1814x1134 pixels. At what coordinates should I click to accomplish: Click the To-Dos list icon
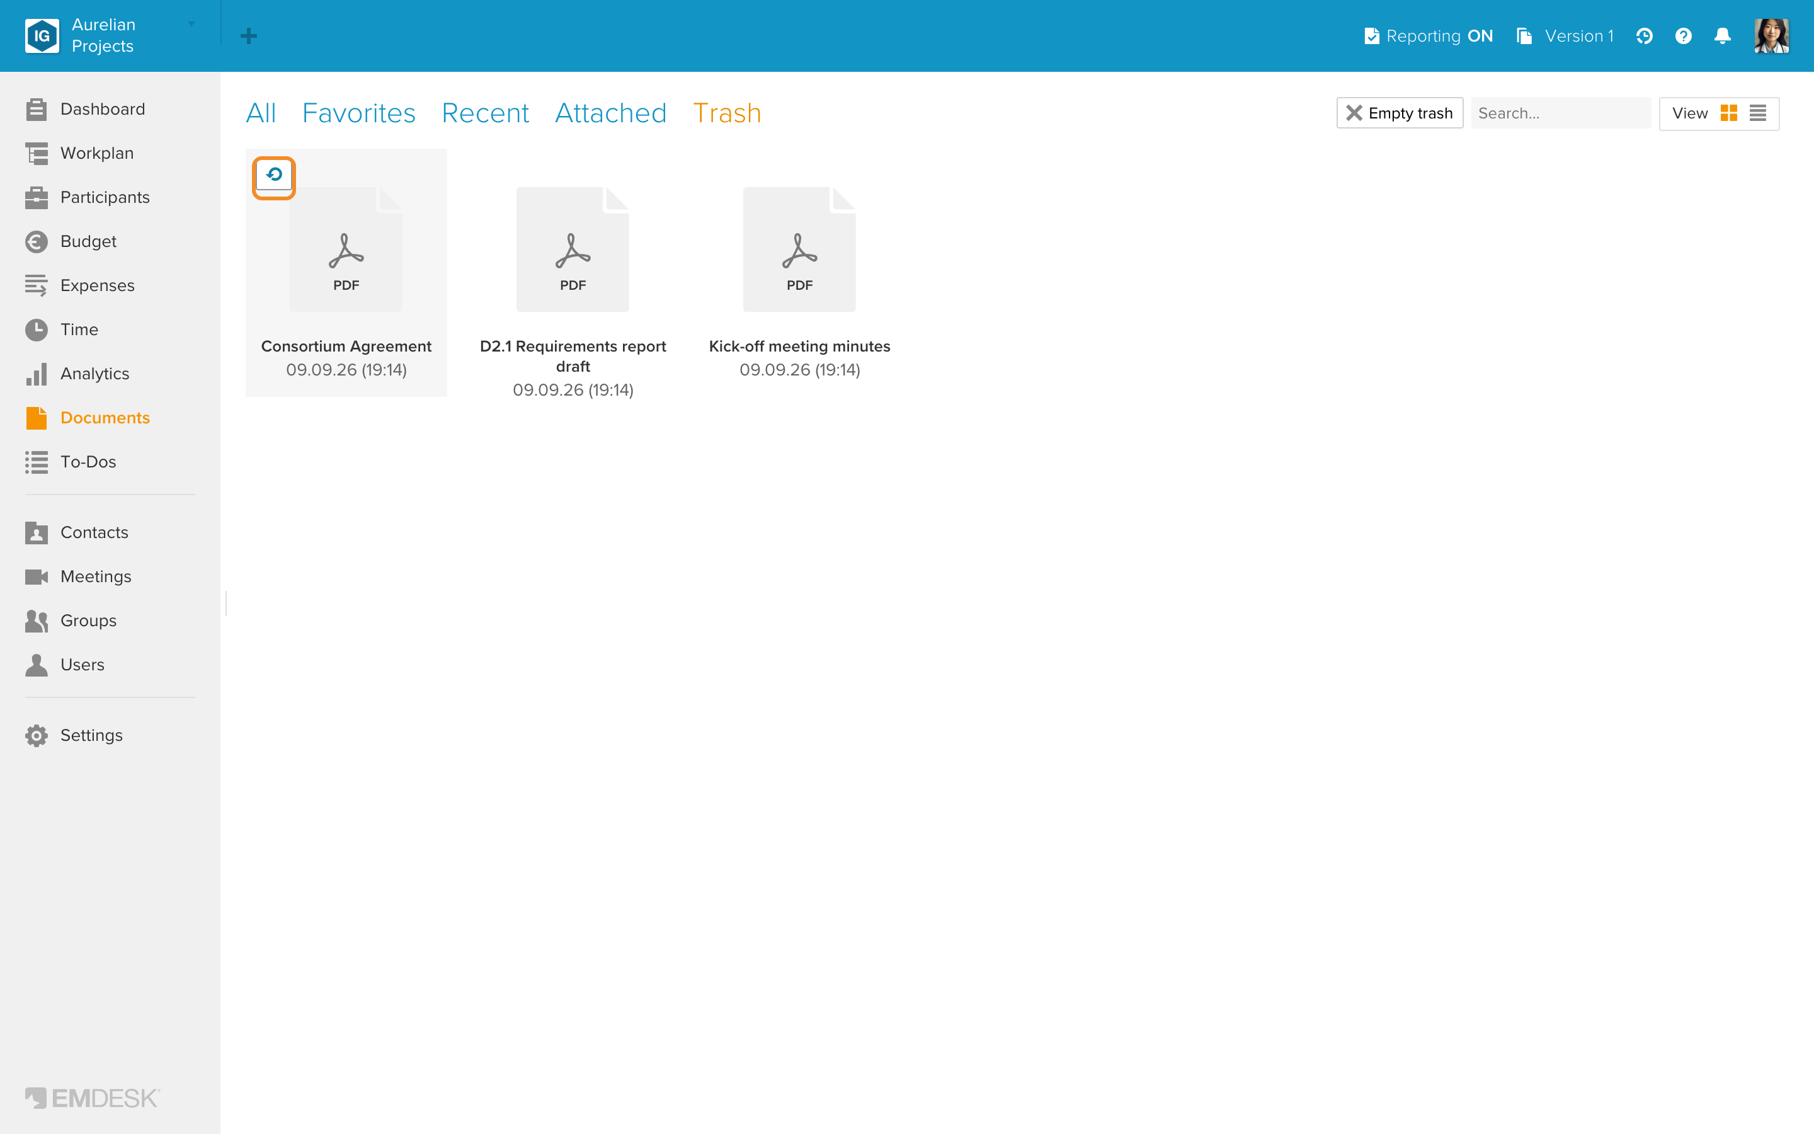click(36, 463)
